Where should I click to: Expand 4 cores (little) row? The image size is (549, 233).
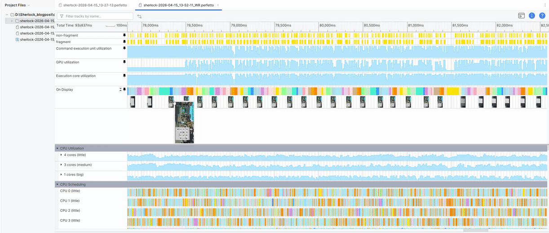tap(61, 155)
